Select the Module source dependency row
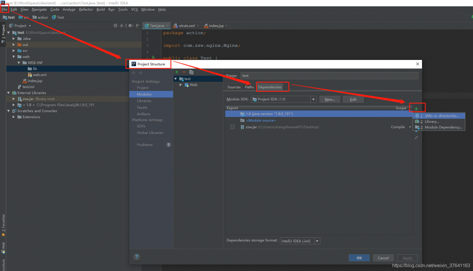 pyautogui.click(x=319, y=120)
